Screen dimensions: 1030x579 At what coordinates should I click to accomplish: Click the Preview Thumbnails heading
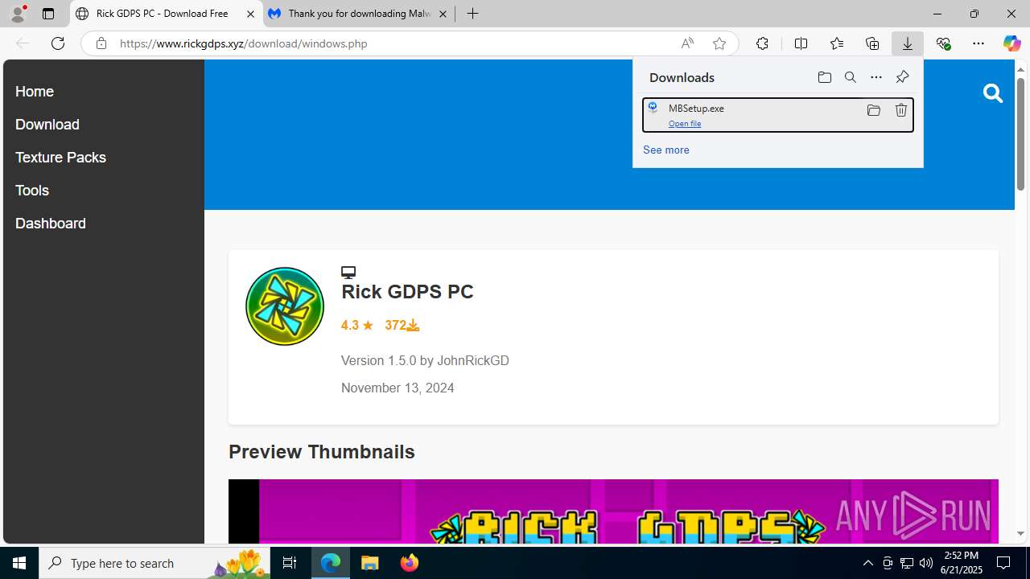[322, 452]
